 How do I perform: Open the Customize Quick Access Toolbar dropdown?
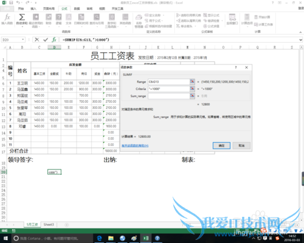click(x=36, y=3)
